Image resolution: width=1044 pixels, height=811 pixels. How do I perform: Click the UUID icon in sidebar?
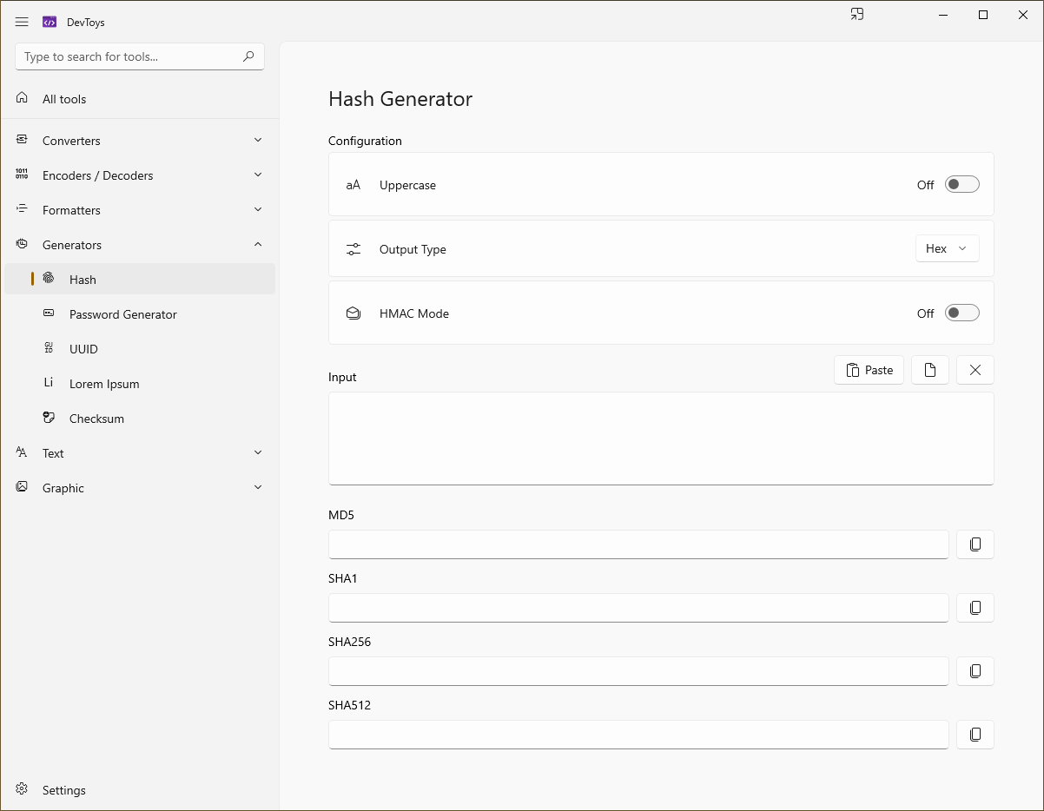49,348
